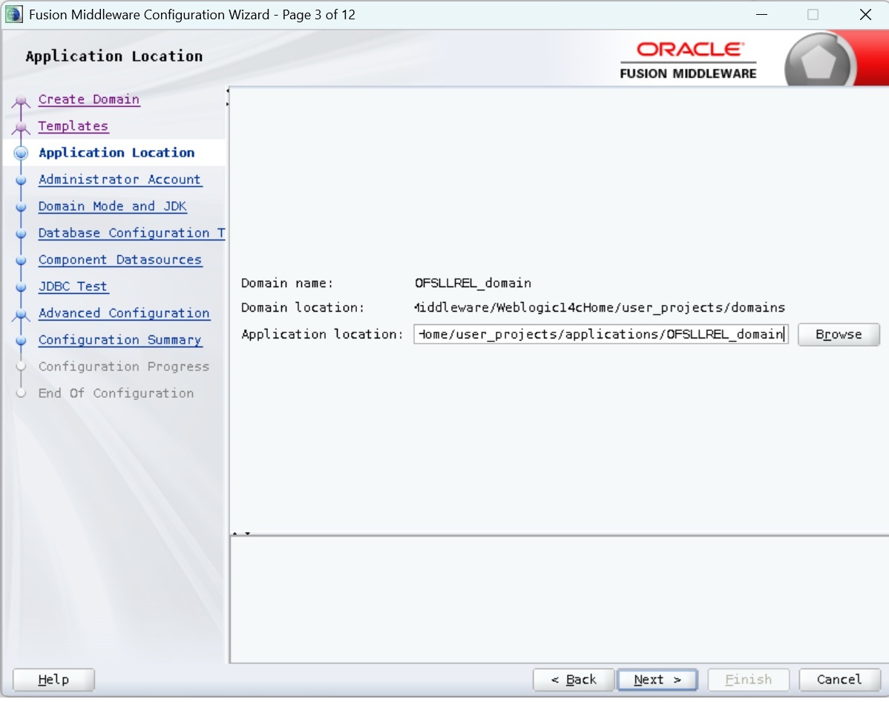This screenshot has height=702, width=889.
Task: Close the Configuration Wizard window
Action: pyautogui.click(x=865, y=14)
